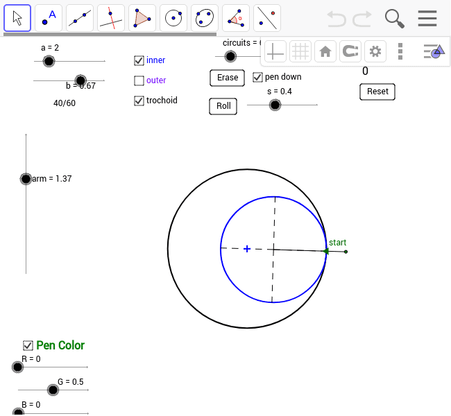The width and height of the screenshot is (451, 416).
Task: Click the circuits slider handle
Action: pyautogui.click(x=230, y=56)
